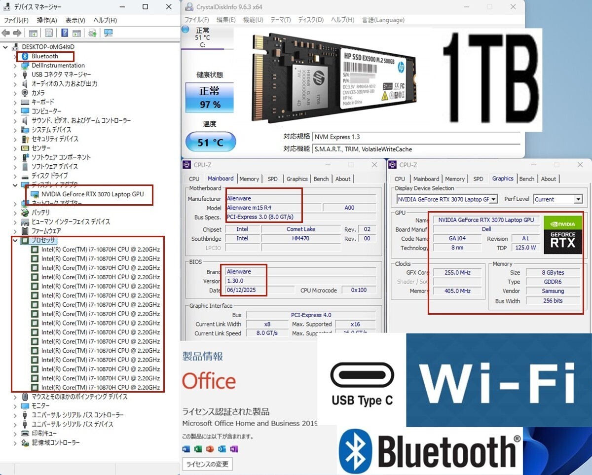Click the 256 bits bus width value
Viewport: 592px width, 475px height.
tap(552, 301)
